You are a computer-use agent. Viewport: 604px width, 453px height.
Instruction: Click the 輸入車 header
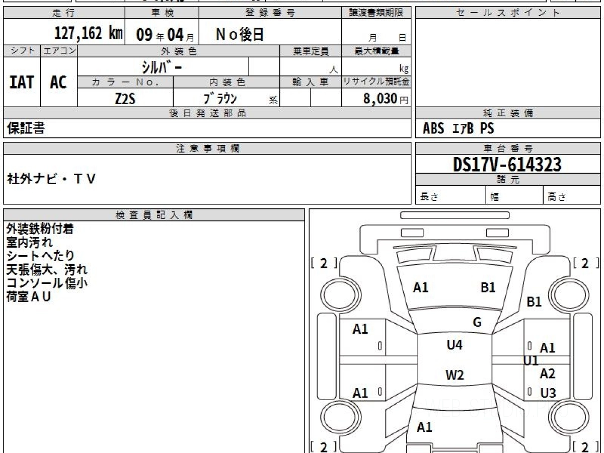point(311,82)
